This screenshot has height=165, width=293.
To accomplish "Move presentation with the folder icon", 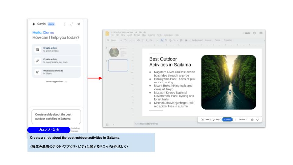I will [140, 32].
